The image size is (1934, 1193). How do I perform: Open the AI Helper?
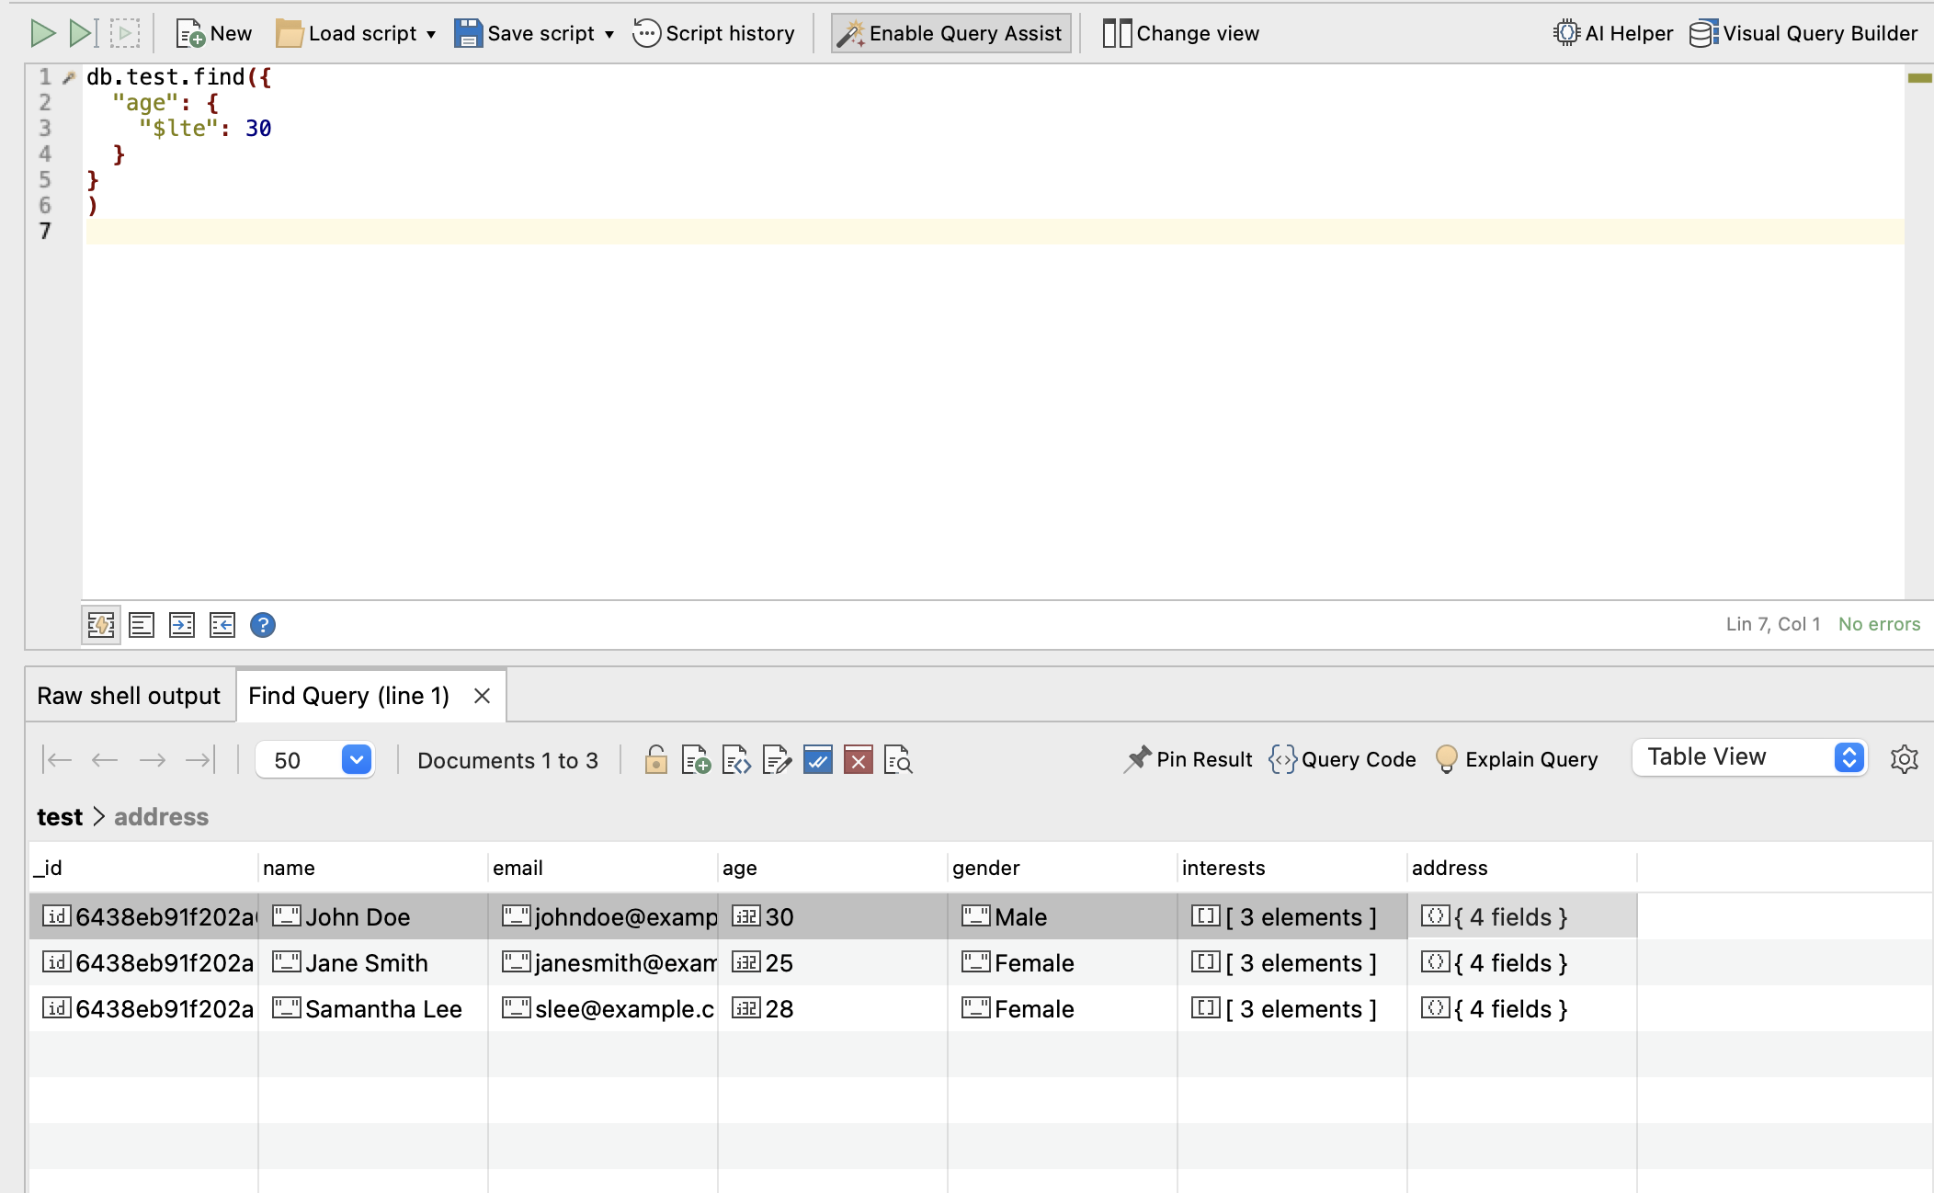coord(1613,33)
